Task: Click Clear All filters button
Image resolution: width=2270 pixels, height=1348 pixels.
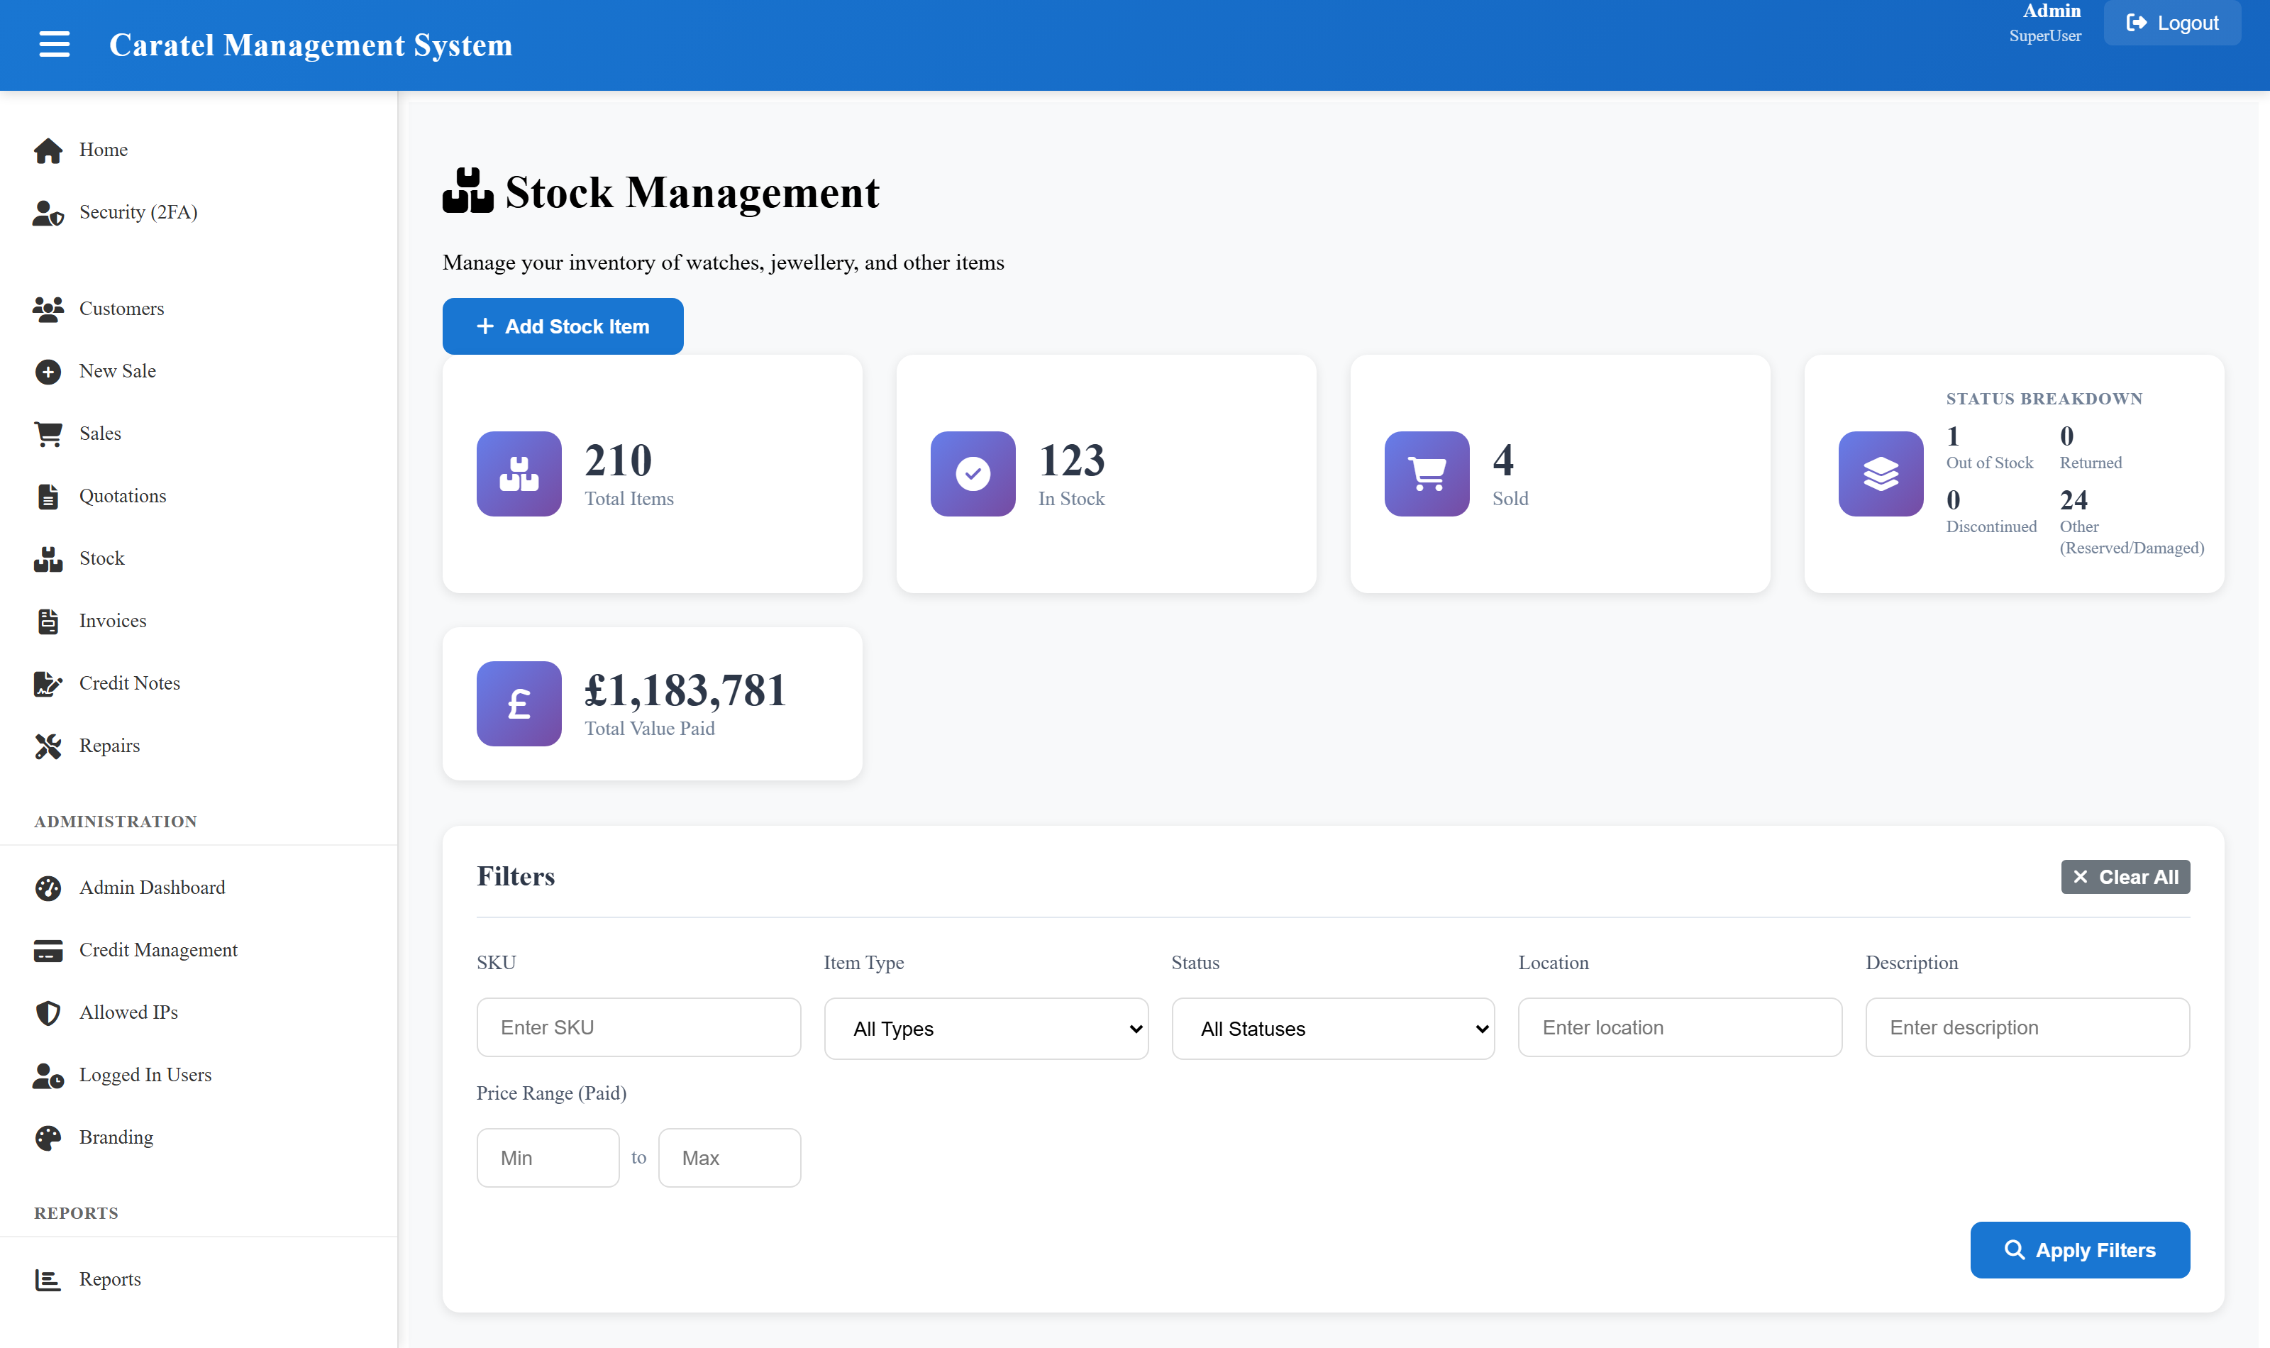Action: coord(2125,878)
